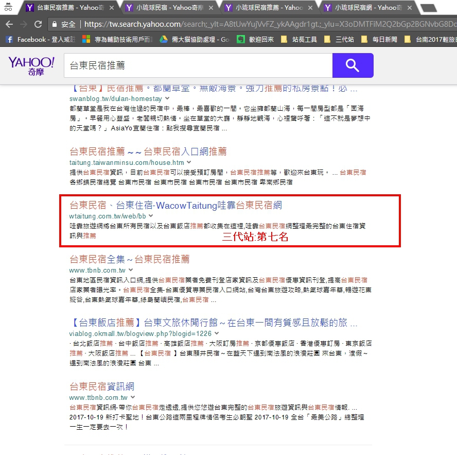Image resolution: width=457 pixels, height=455 pixels.
Task: Open the 三代站 bookmark folder
Action: coord(339,39)
